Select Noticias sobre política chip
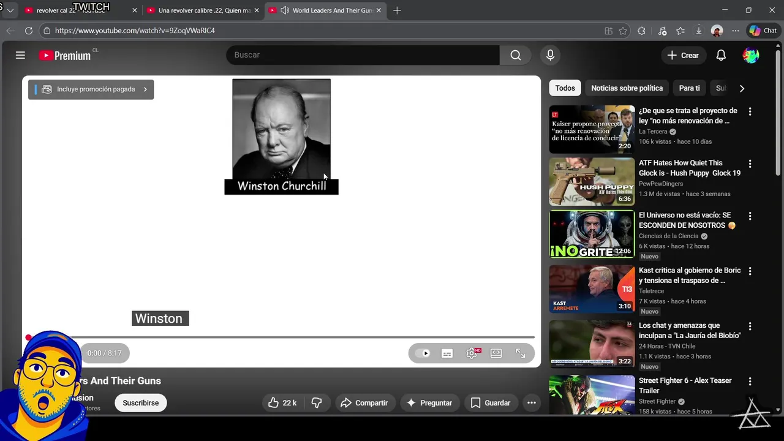 tap(627, 88)
